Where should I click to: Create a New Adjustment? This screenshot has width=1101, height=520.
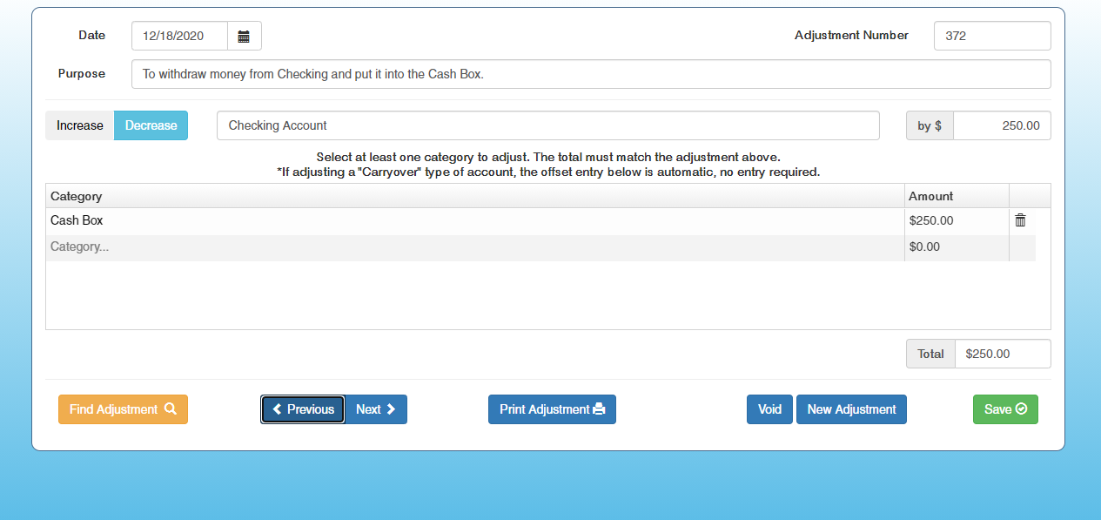coord(851,409)
